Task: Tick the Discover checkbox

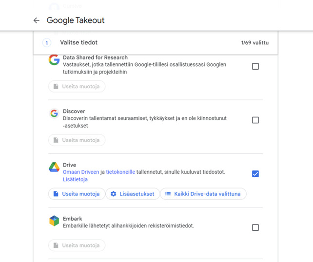Action: pos(255,120)
